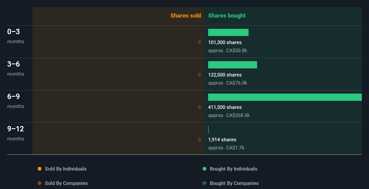The width and height of the screenshot is (369, 189).
Task: Select the approx. CA$1.7k amount
Action: 226,148
